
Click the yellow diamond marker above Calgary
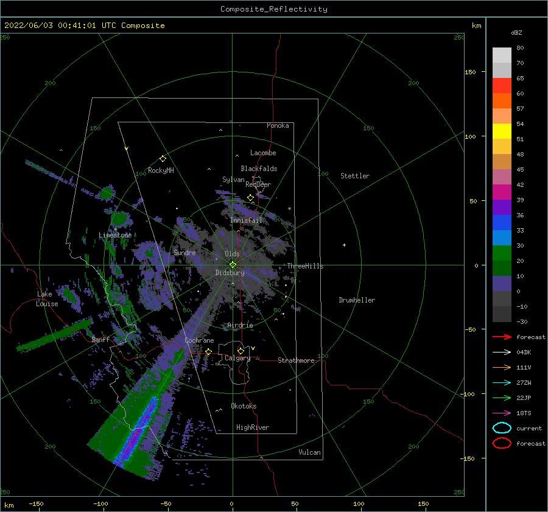pos(241,351)
